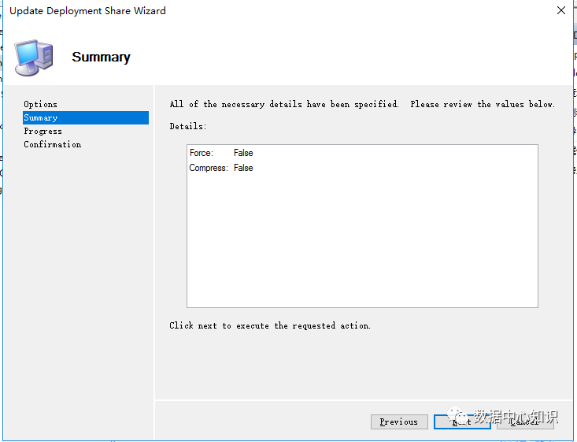Click the 'All of the necessary details' text
Screen dimensions: 577x442
pyautogui.click(x=362, y=104)
